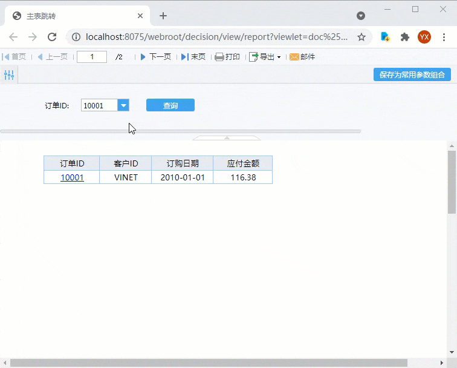
Task: Click the address bar URL
Action: 216,37
